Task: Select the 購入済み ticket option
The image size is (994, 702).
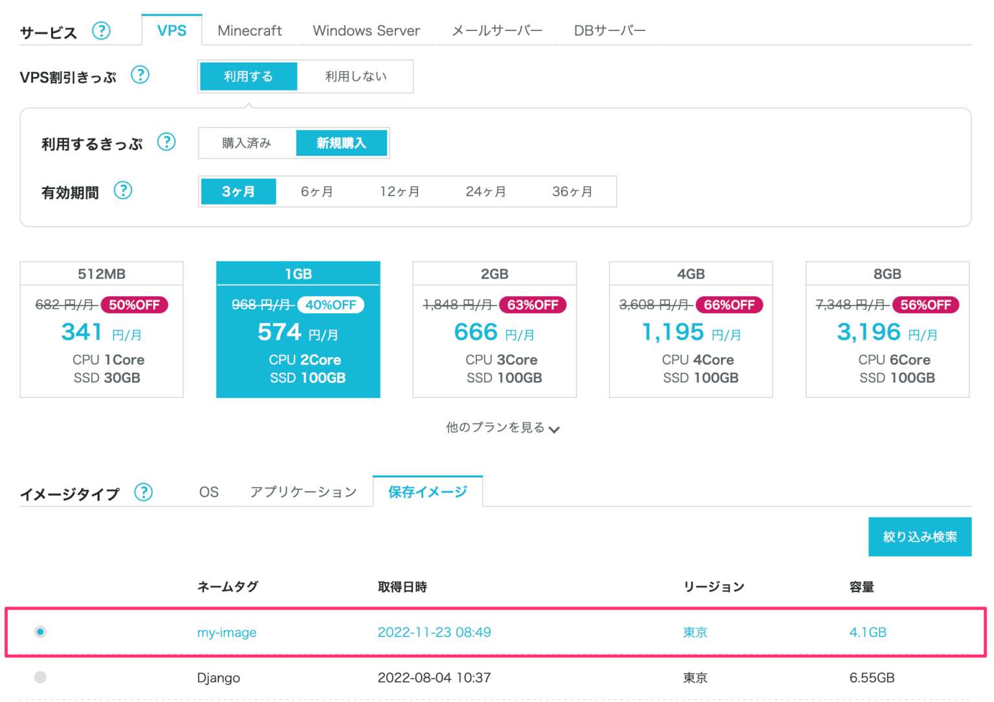Action: coord(246,142)
